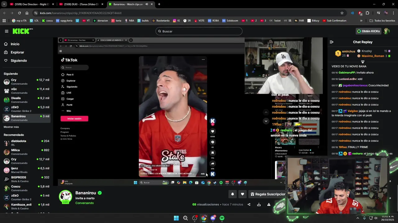398x223 pixels.
Task: Click GabimaruPP username in chat
Action: [347, 72]
